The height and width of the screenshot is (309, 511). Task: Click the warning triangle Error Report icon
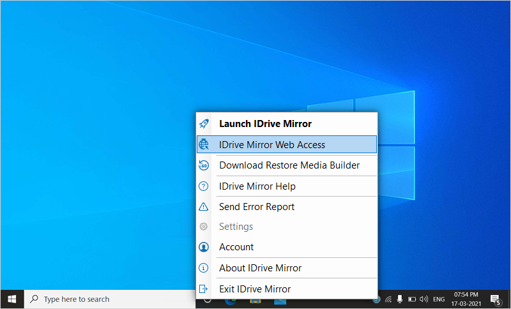204,207
